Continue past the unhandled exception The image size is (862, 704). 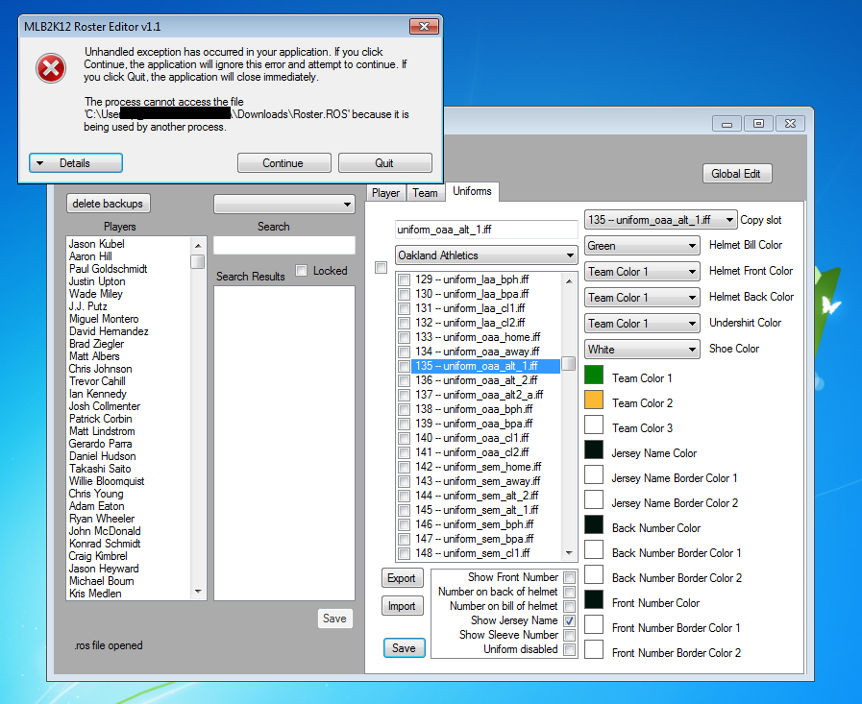(x=284, y=163)
